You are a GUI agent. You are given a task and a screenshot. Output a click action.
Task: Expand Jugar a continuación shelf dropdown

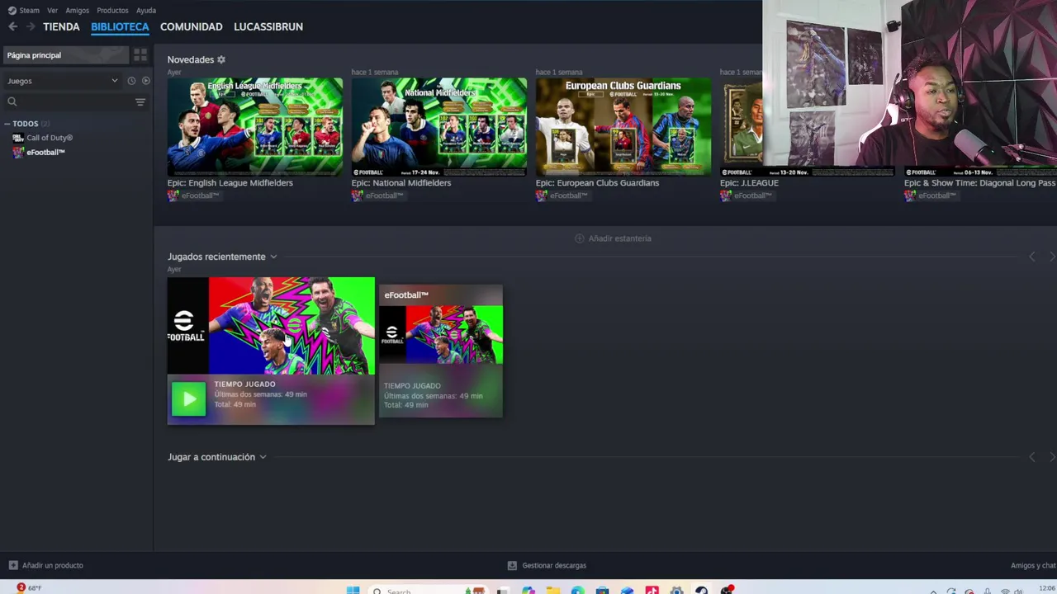[x=263, y=457]
